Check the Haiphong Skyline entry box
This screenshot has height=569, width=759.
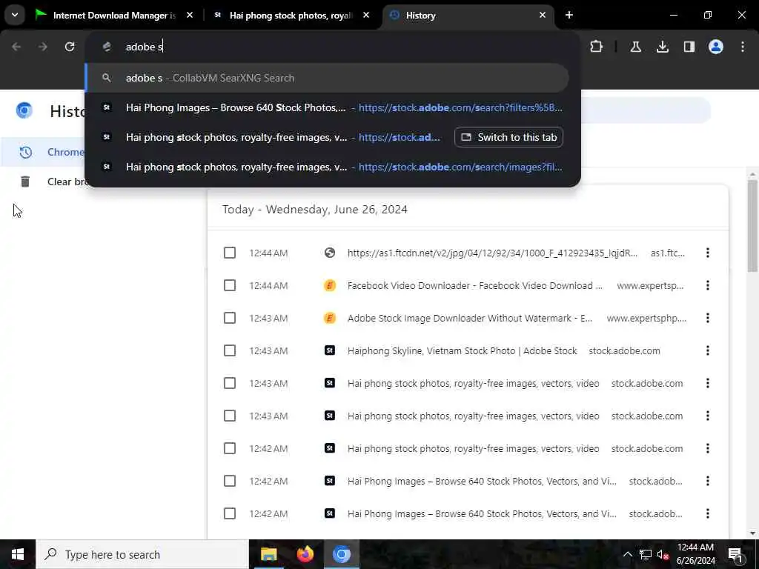click(x=230, y=350)
